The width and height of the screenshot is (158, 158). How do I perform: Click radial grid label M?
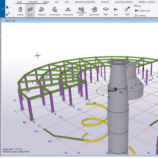24,122
